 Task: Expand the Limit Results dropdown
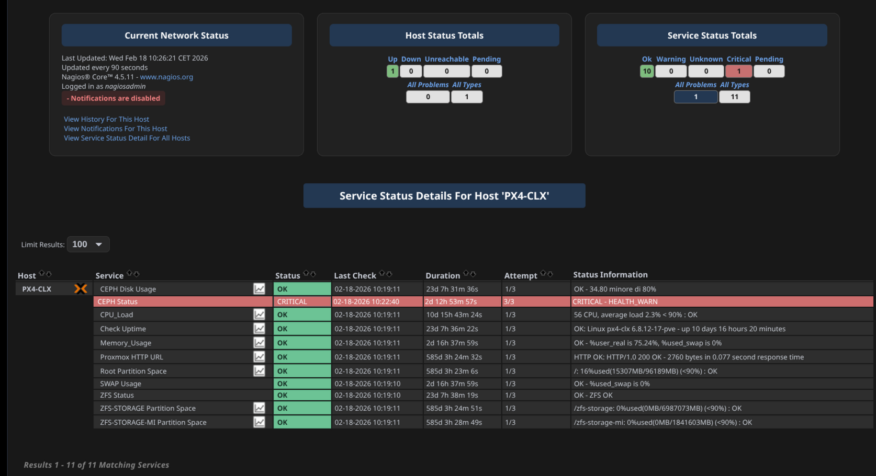[88, 244]
